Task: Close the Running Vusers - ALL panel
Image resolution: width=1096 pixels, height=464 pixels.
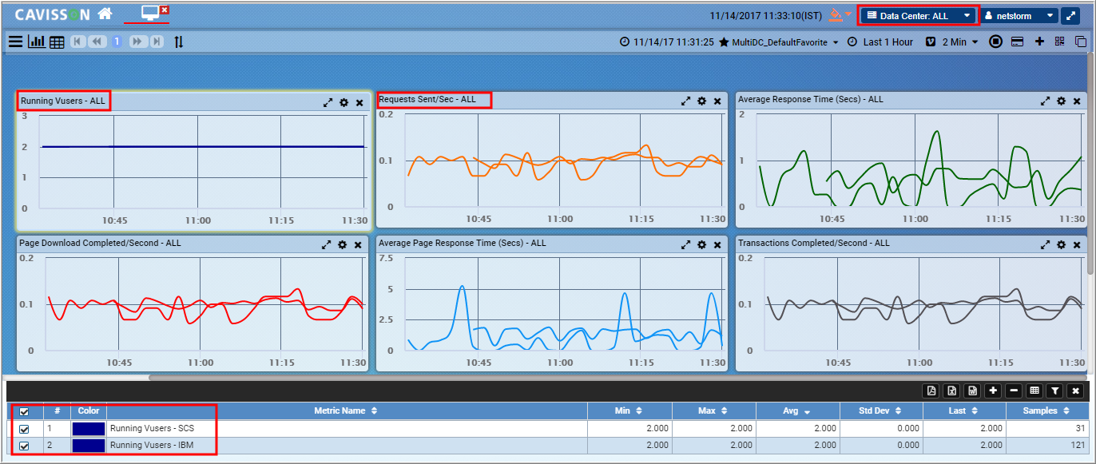Action: pos(359,103)
